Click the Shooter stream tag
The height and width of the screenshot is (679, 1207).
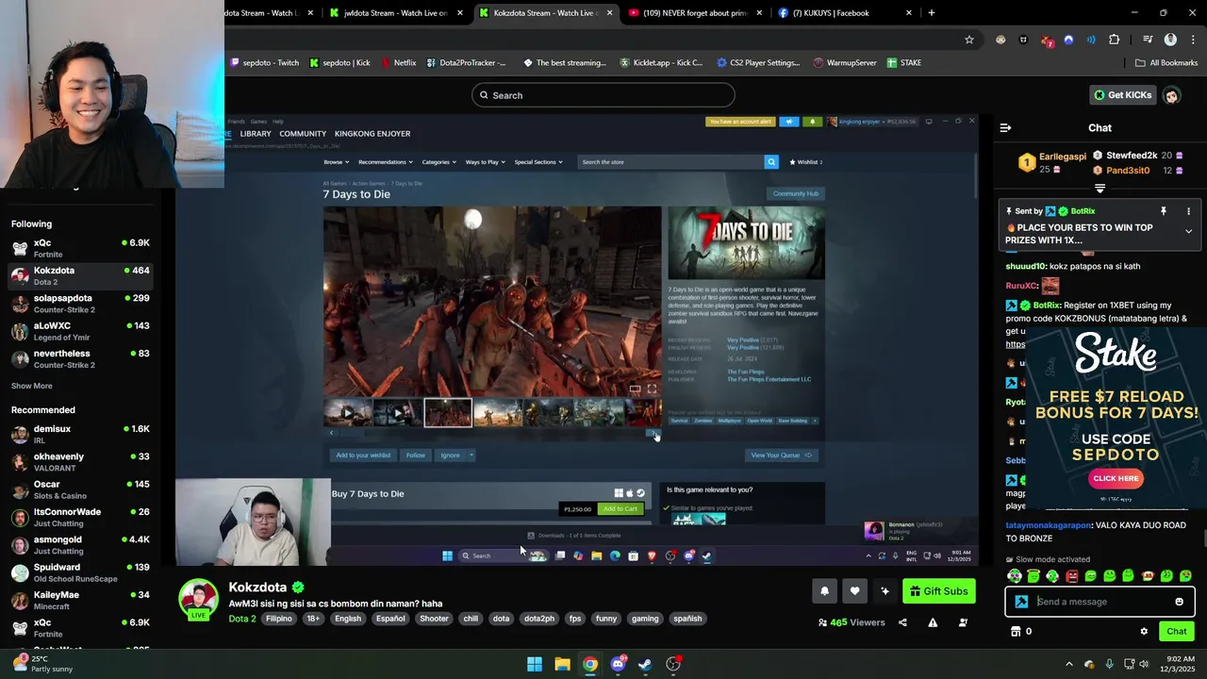[434, 619]
